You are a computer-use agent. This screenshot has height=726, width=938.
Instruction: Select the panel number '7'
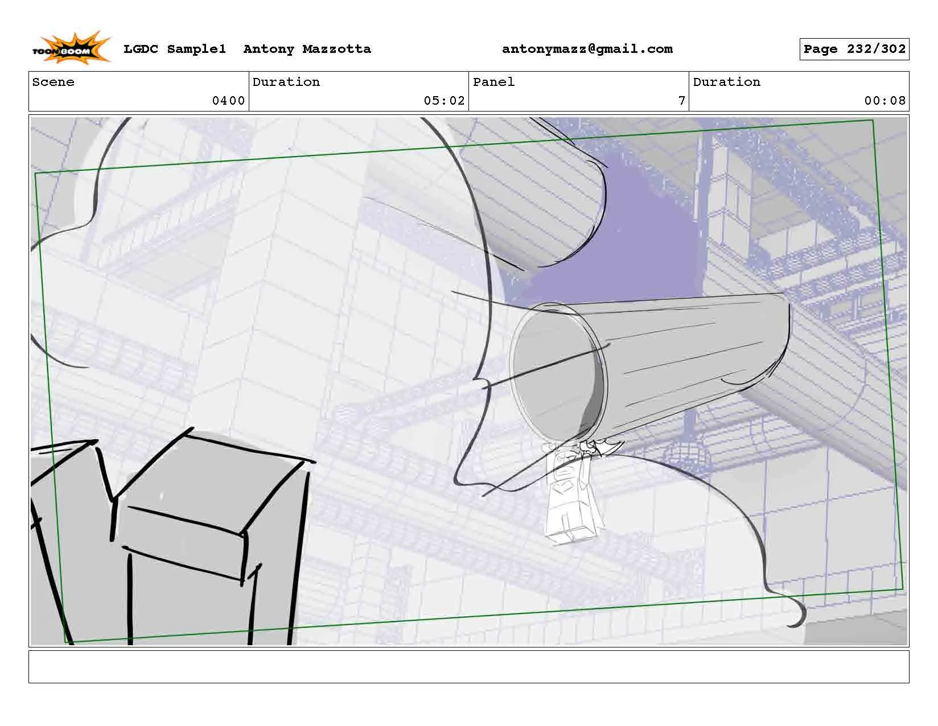682,101
